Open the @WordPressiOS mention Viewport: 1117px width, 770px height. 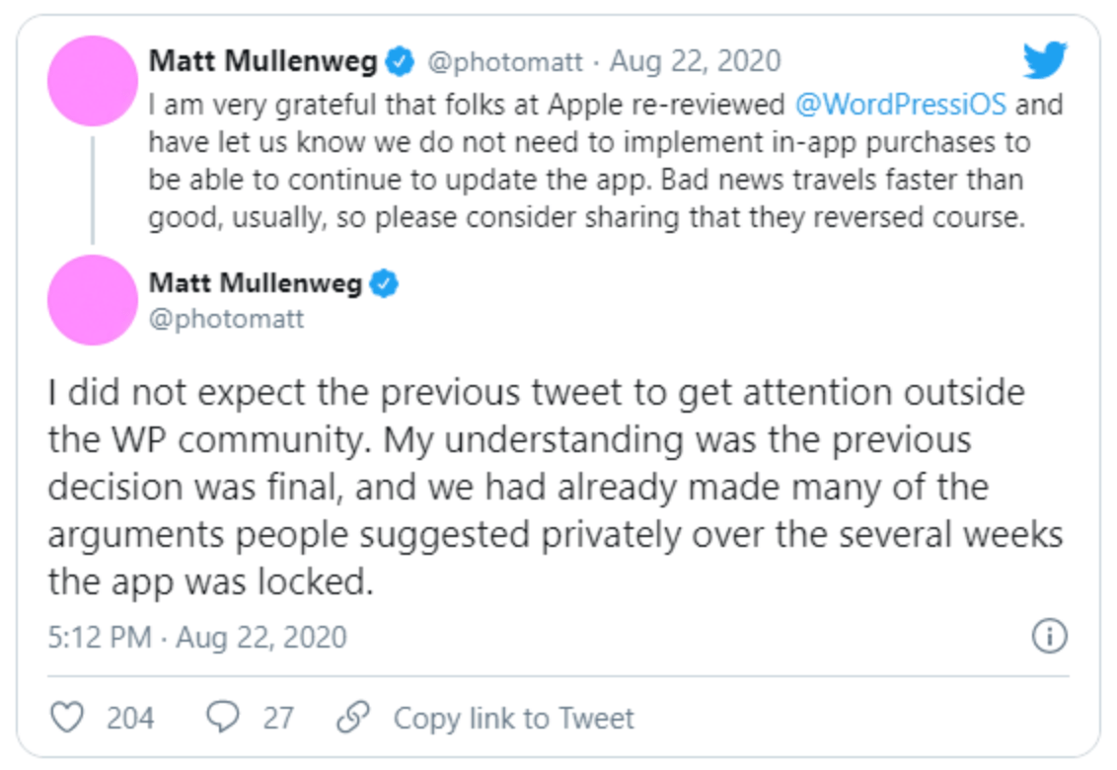901,105
